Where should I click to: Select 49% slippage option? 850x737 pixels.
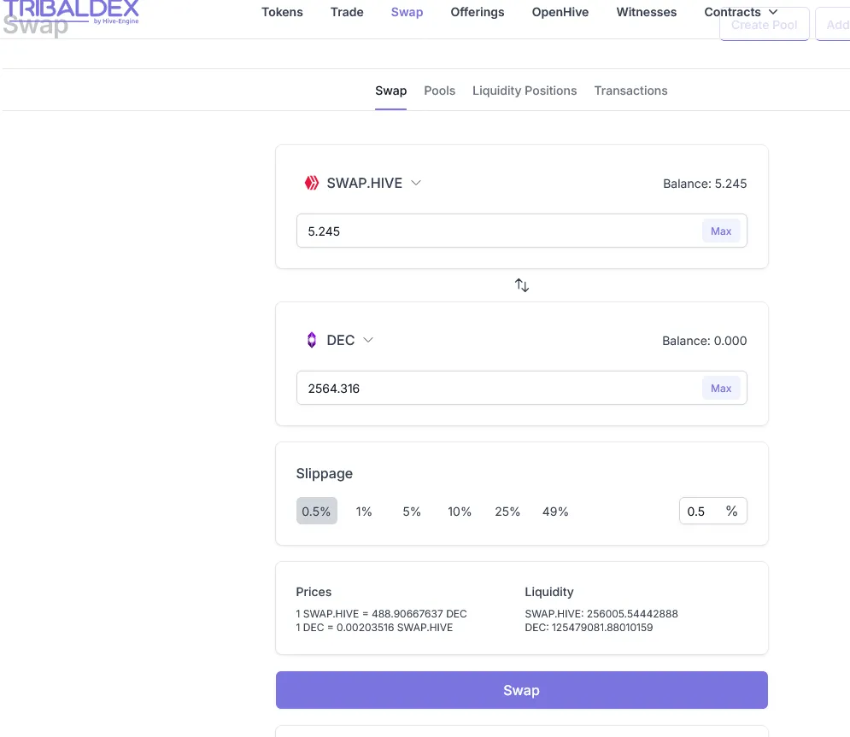[x=555, y=511]
